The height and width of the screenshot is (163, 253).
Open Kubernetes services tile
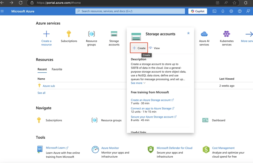tap(226, 38)
